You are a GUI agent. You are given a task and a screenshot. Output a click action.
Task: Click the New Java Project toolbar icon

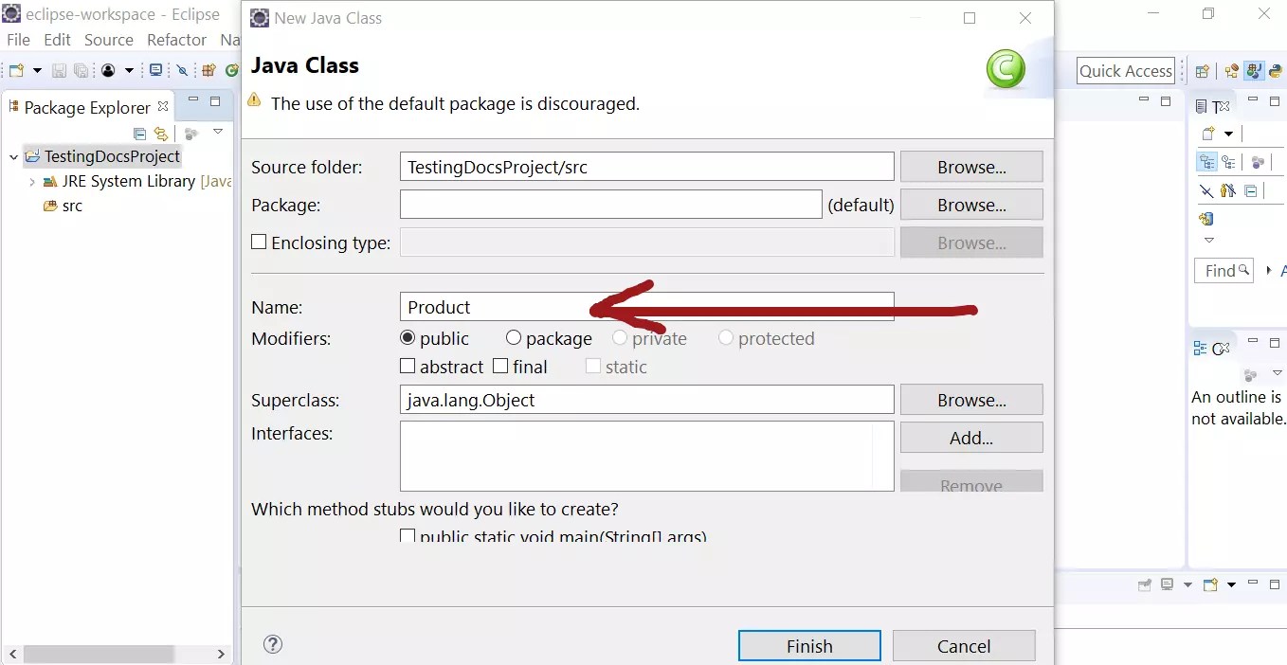point(208,70)
